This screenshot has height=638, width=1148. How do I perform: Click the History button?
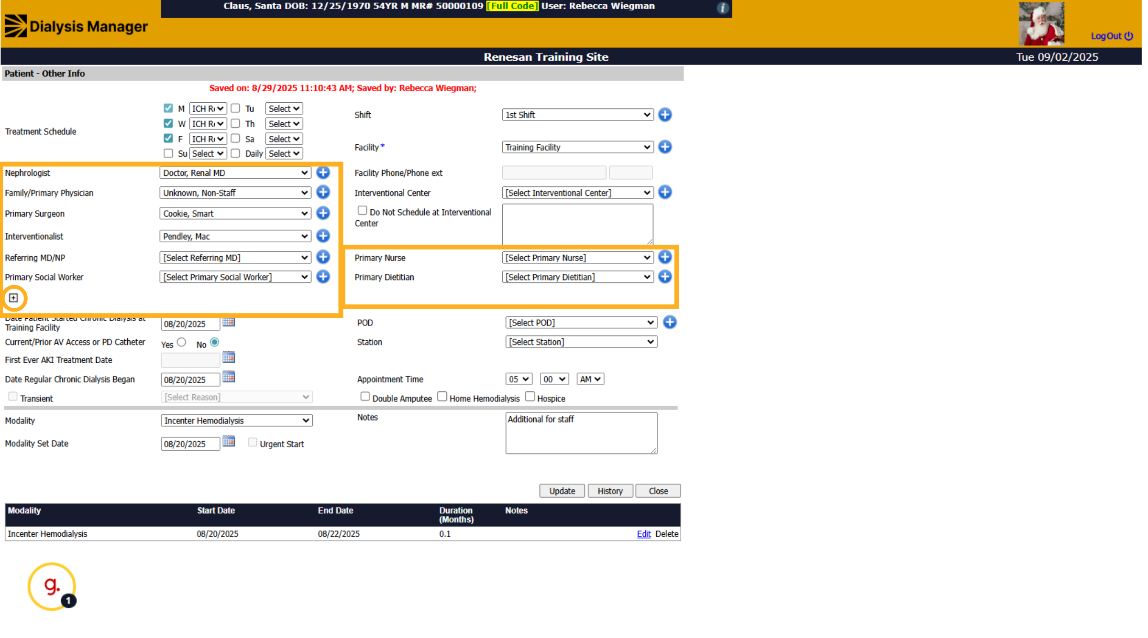(x=610, y=491)
